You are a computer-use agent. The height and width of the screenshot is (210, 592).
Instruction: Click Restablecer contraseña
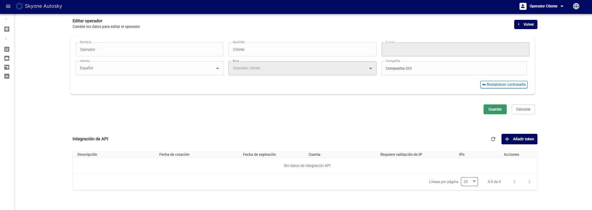(x=504, y=85)
